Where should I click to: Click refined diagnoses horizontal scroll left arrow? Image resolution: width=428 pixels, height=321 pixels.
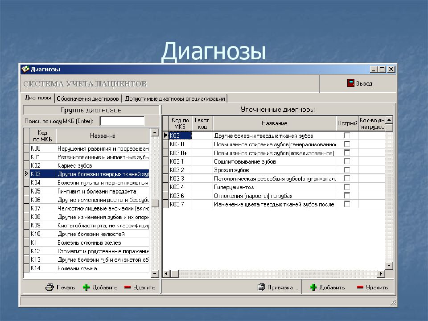pos(166,273)
